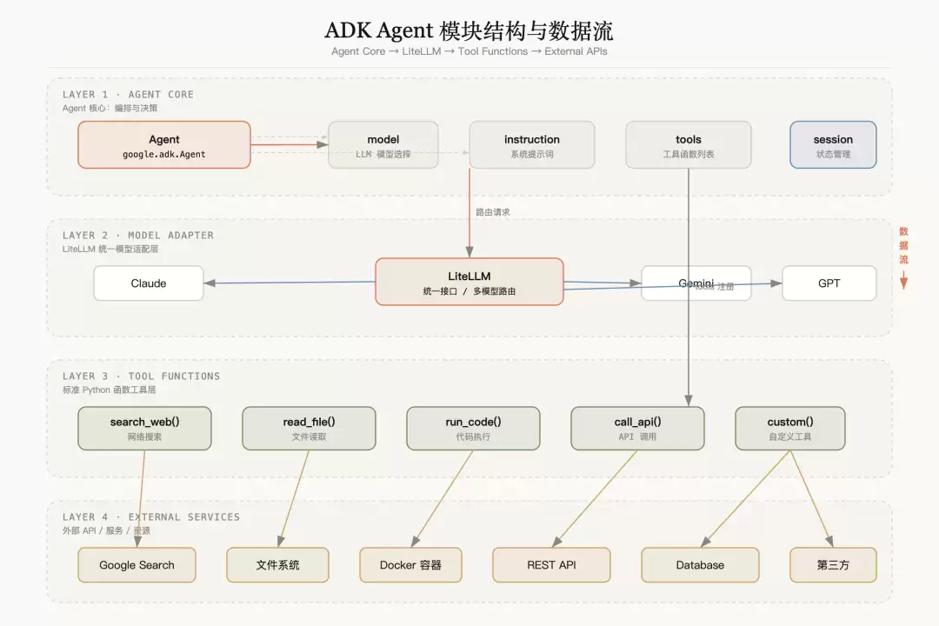The image size is (939, 626).
Task: Click the run_code() function box
Action: click(x=473, y=429)
